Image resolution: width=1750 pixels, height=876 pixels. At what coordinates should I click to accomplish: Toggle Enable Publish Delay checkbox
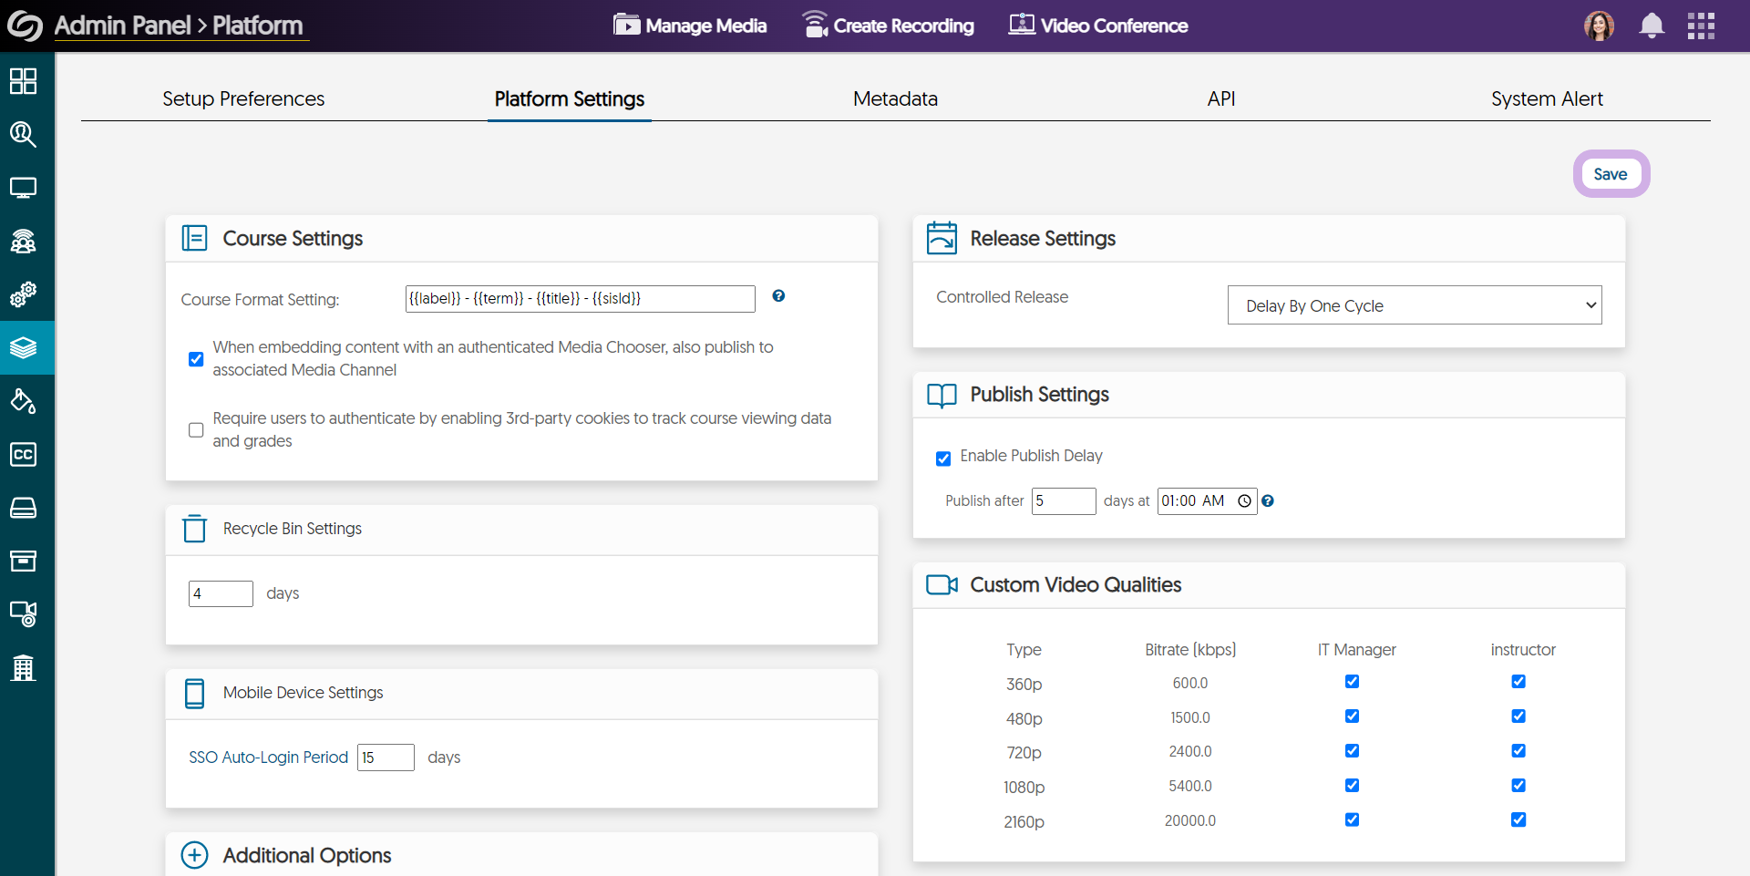943,459
